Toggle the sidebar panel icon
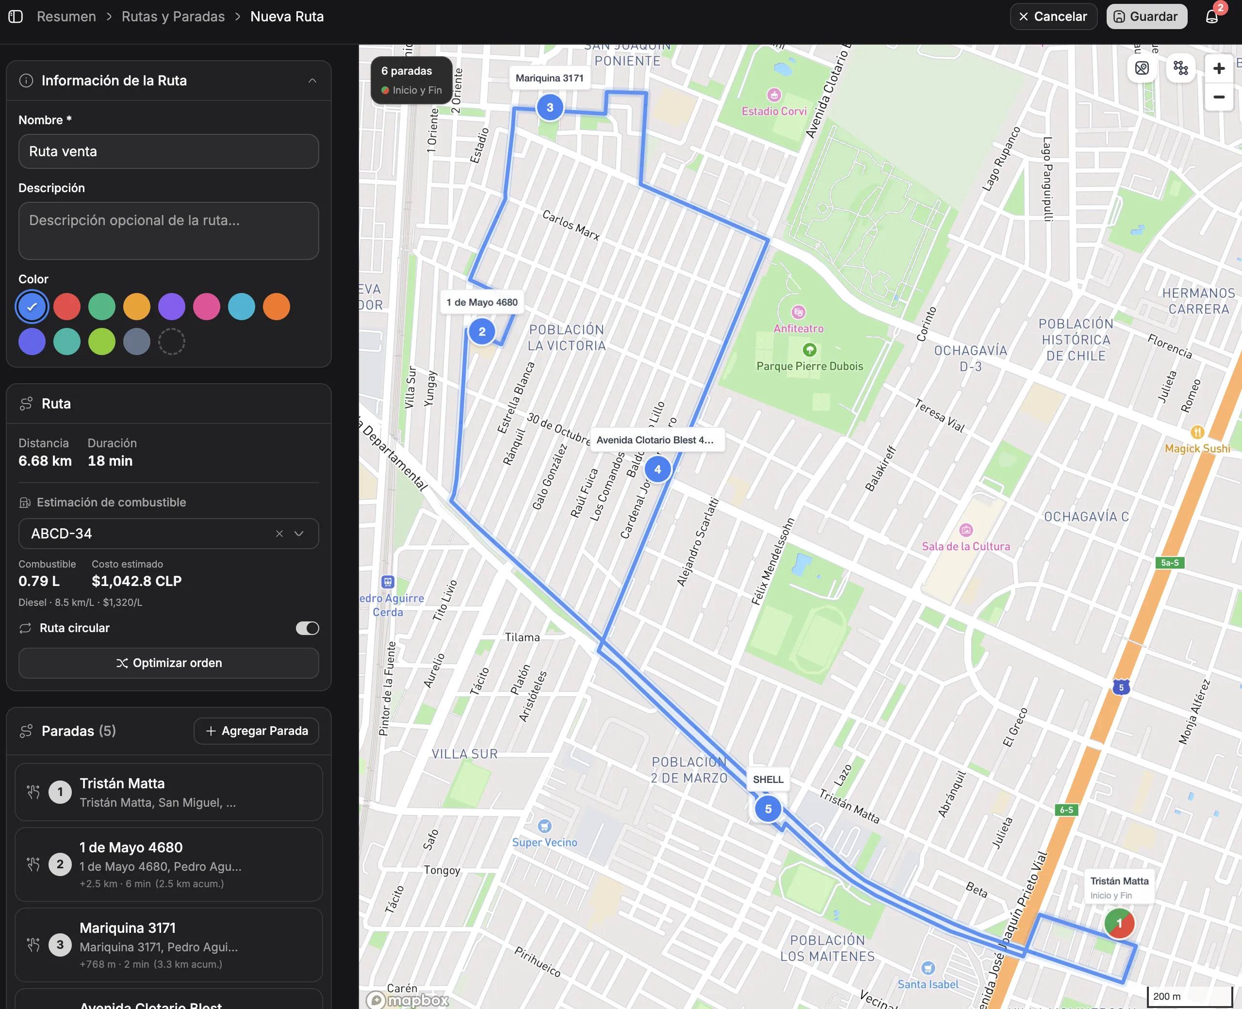 [16, 17]
